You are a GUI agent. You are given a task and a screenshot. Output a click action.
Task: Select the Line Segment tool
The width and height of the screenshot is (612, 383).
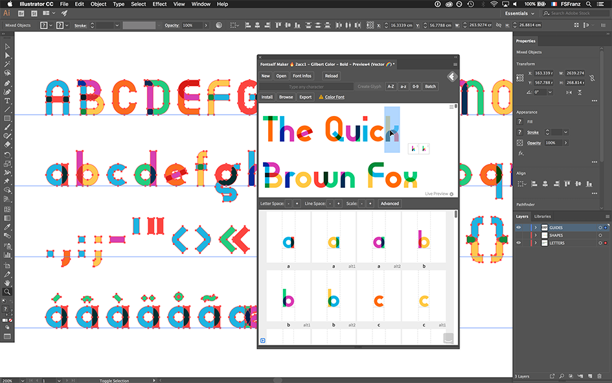[7, 110]
